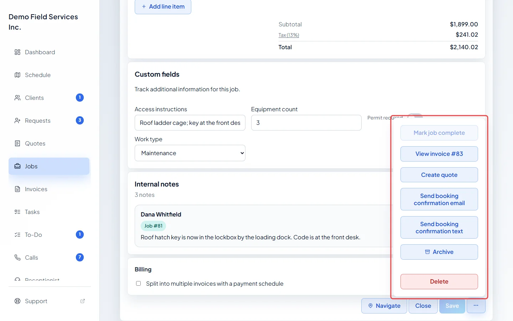Click the Equipment count field
The height and width of the screenshot is (321, 513).
click(x=306, y=123)
